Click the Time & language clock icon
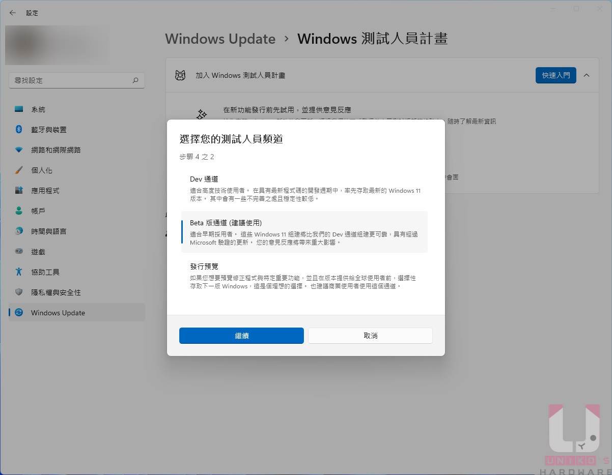This screenshot has height=475, width=612. 19,231
